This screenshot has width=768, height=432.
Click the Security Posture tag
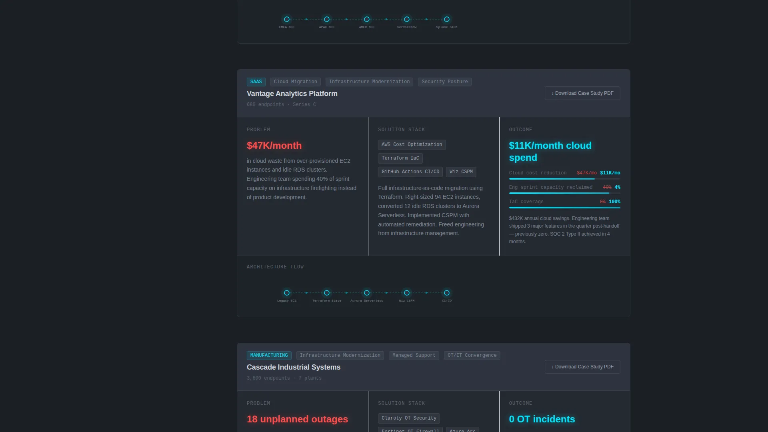click(x=445, y=82)
